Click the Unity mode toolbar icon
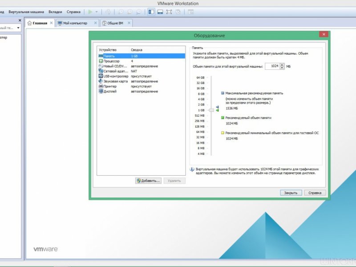356x267 pixels. [x=178, y=12]
